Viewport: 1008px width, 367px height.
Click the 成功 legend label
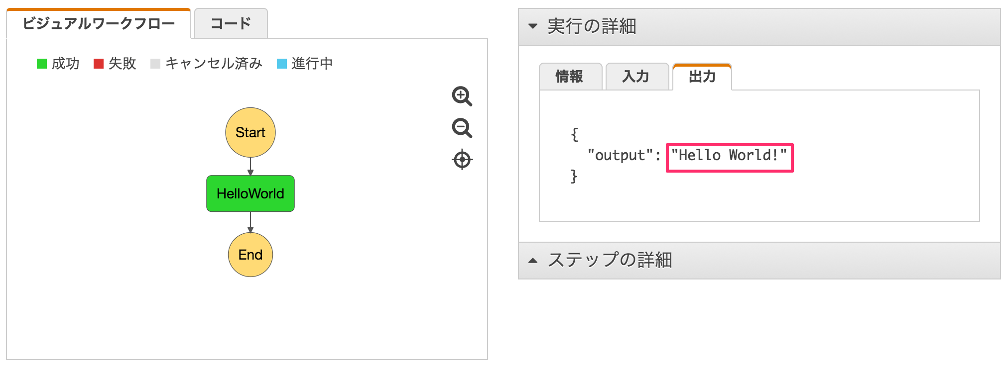[x=66, y=64]
